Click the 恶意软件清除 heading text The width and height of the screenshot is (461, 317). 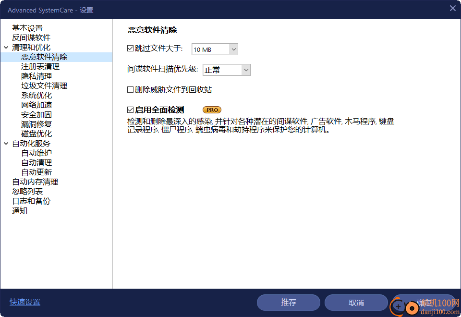pyautogui.click(x=152, y=30)
